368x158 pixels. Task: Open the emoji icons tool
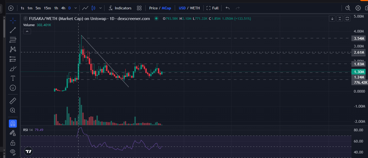13,88
